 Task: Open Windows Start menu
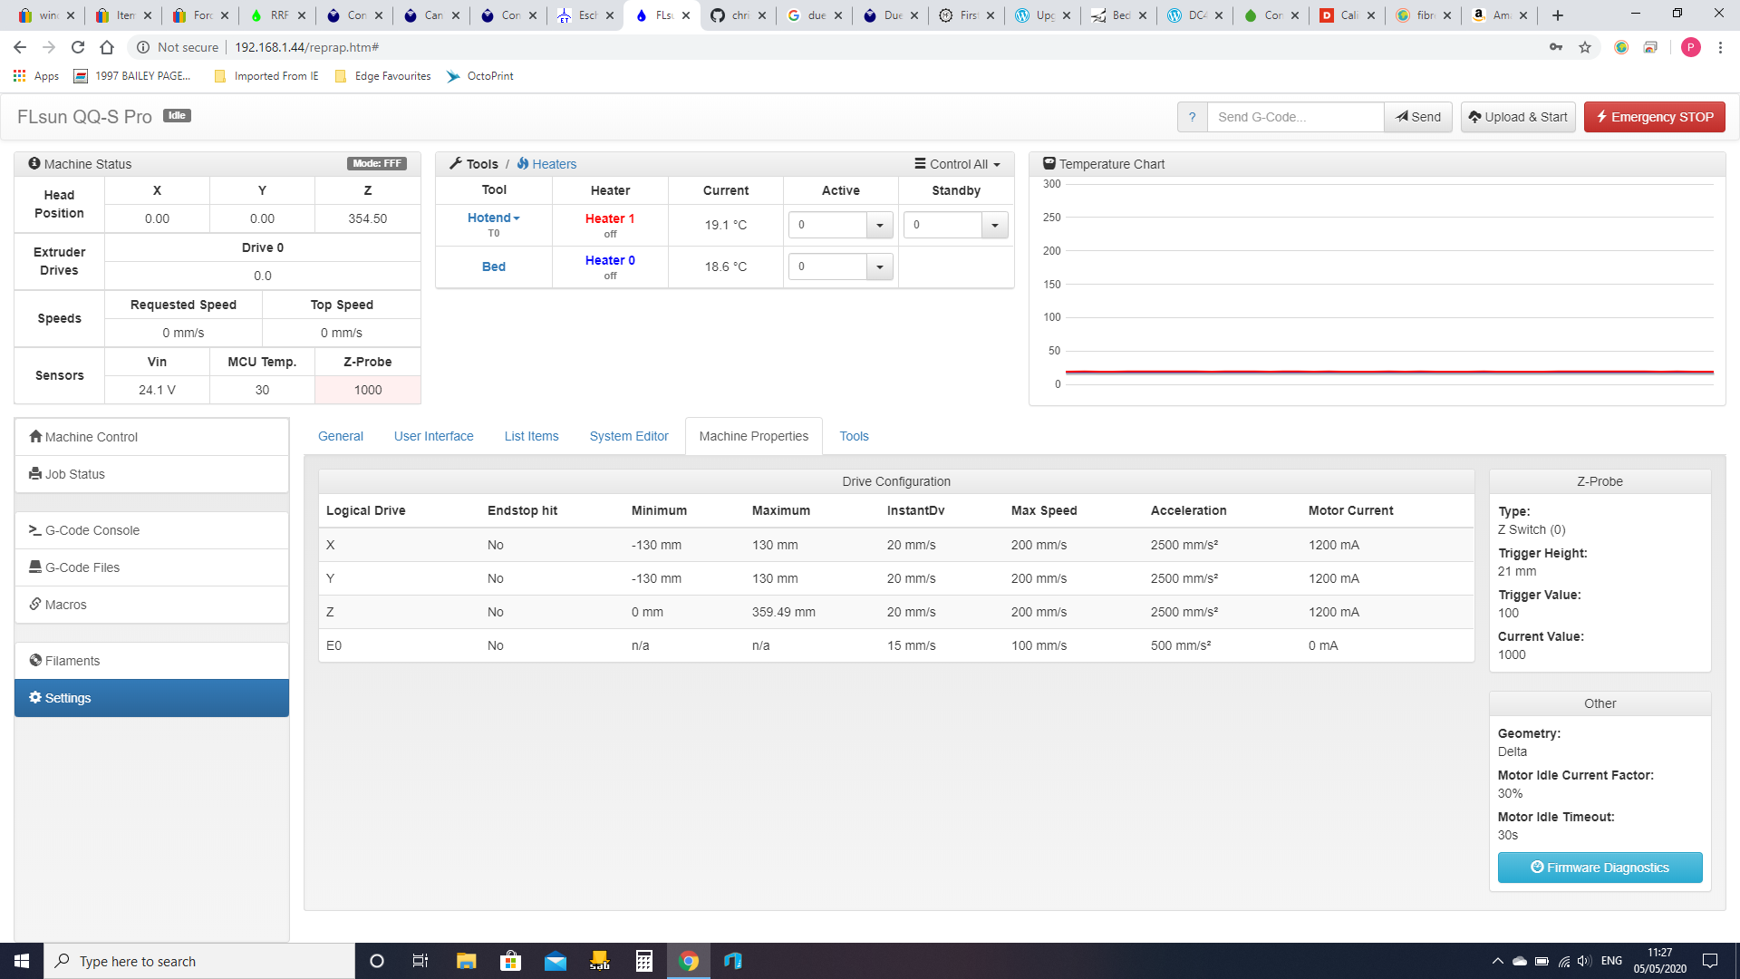(22, 961)
